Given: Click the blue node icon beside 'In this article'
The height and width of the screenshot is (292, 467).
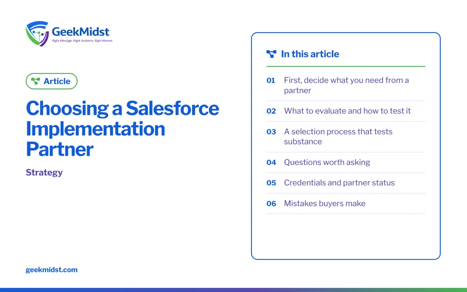Looking at the screenshot, I should 271,54.
